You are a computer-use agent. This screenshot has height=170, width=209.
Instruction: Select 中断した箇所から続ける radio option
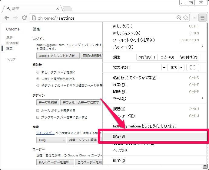coord(38,79)
